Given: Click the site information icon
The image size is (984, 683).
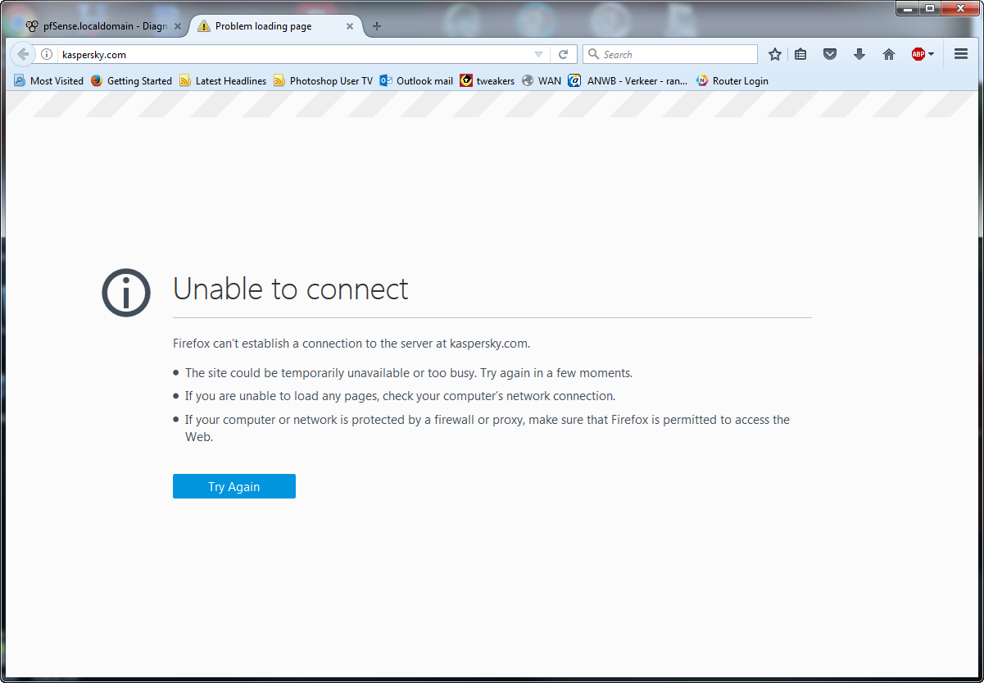Looking at the screenshot, I should click(47, 54).
